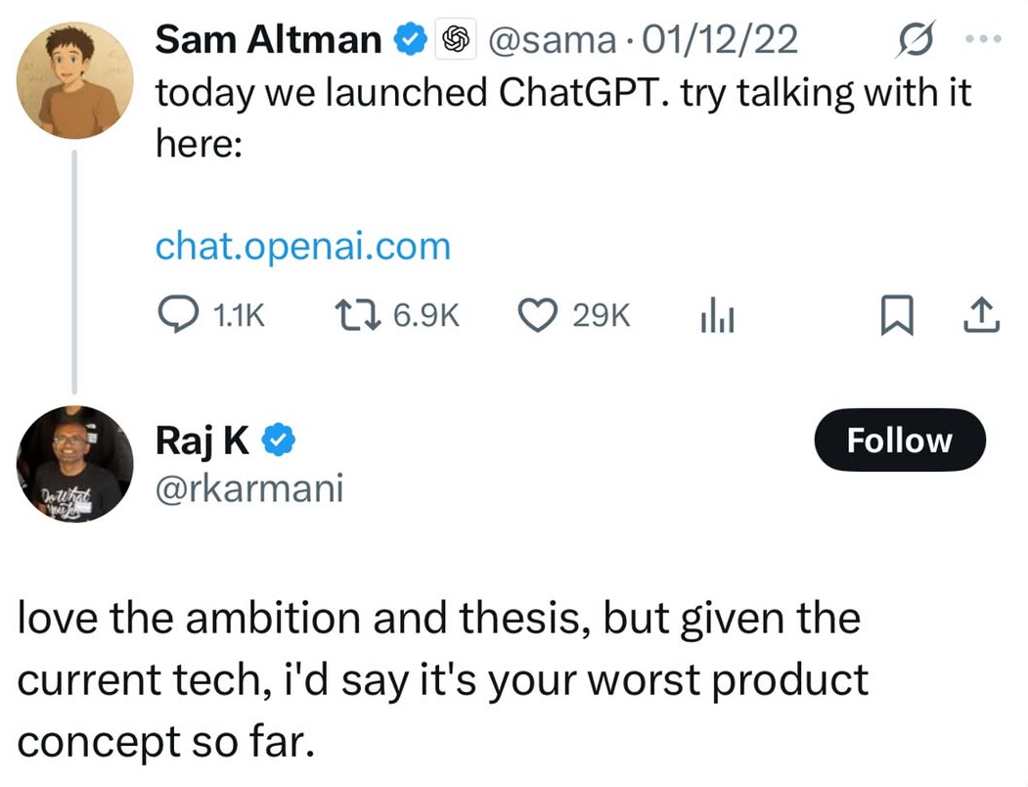Viewport: 1028px width, 787px height.
Task: Open tweet analytics bar chart icon
Action: tap(717, 315)
